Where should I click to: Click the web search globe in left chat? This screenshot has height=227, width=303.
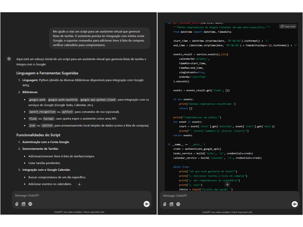click(x=30, y=204)
